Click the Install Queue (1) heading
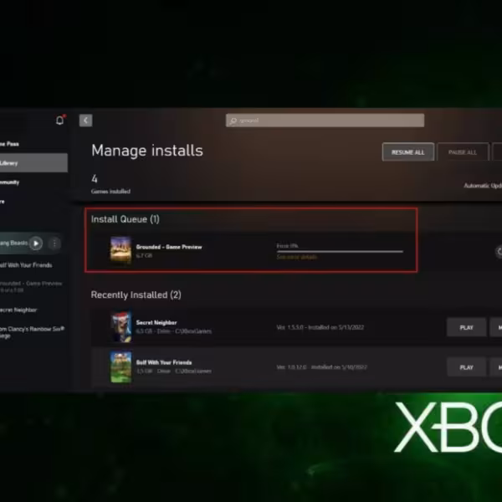Screen dimensions: 502x502 click(x=125, y=219)
